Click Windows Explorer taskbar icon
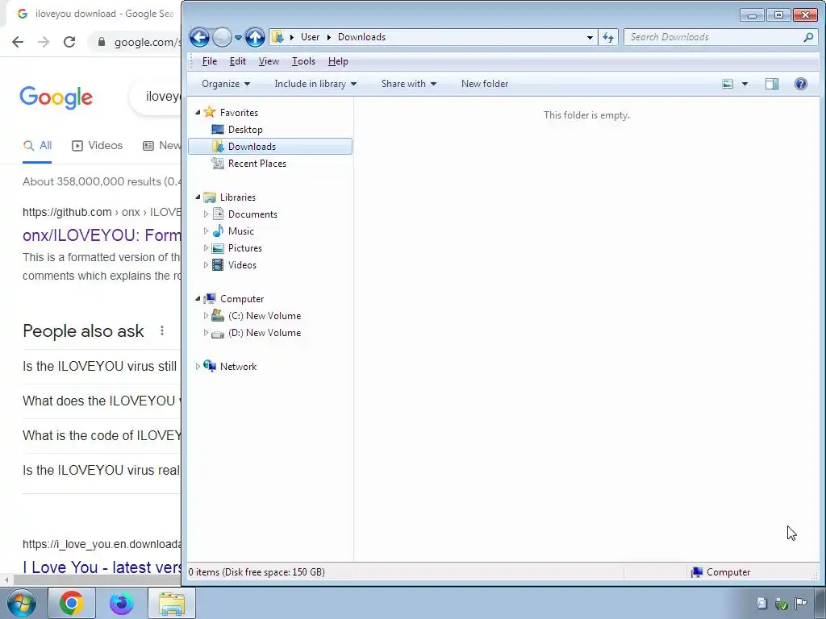This screenshot has width=826, height=619. 172,603
